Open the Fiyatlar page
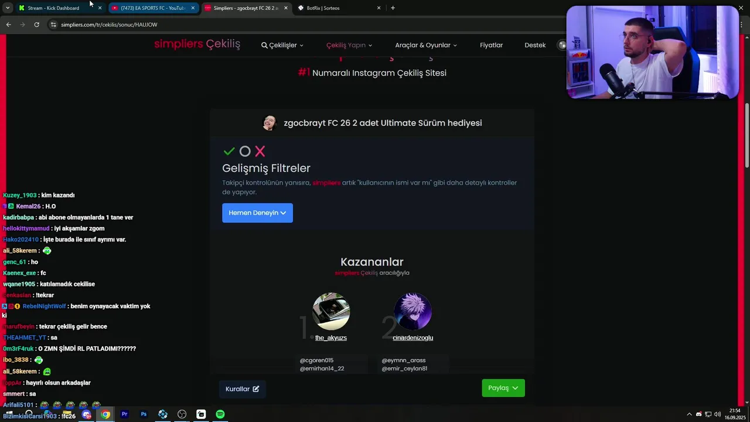Image resolution: width=750 pixels, height=422 pixels. (491, 45)
